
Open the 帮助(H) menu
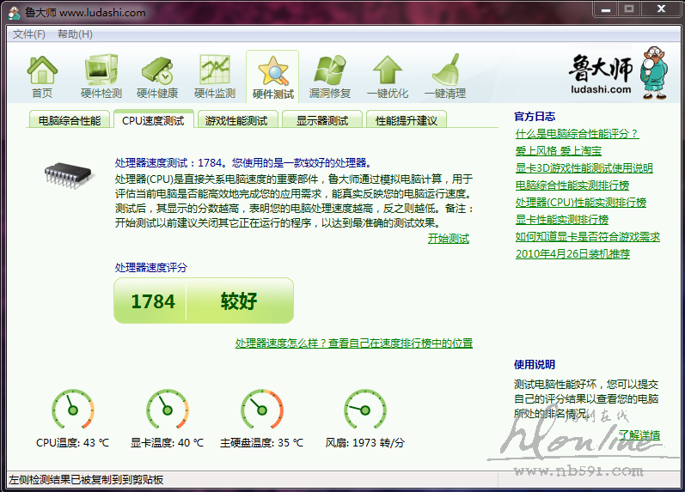(x=75, y=34)
